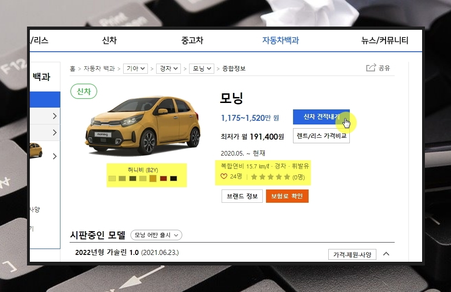Screen dimensions: 451x292
Task: Open the 기아 brand dropdown
Action: pyautogui.click(x=136, y=69)
